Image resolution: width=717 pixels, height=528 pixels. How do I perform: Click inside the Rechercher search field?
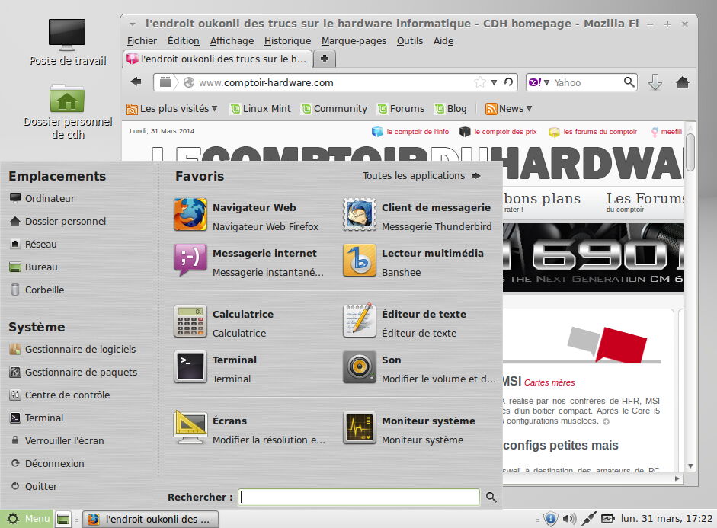click(x=358, y=497)
